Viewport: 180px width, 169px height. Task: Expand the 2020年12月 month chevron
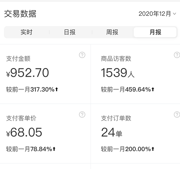pyautogui.click(x=174, y=14)
